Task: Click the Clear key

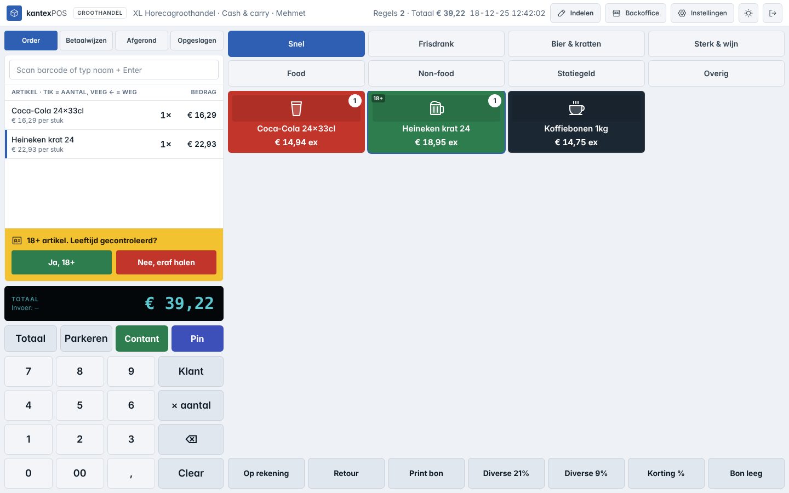Action: (191, 473)
